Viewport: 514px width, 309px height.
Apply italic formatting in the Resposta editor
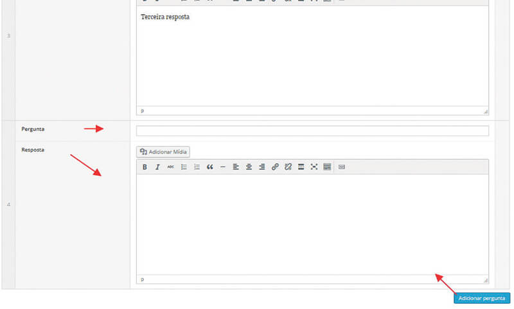coord(157,167)
